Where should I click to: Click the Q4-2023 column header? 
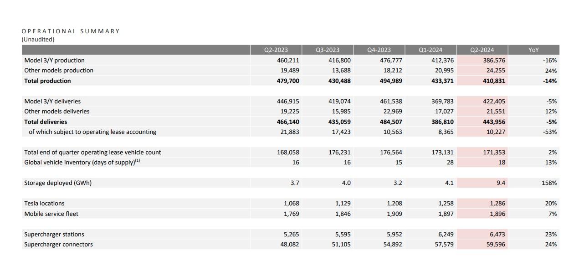379,50
